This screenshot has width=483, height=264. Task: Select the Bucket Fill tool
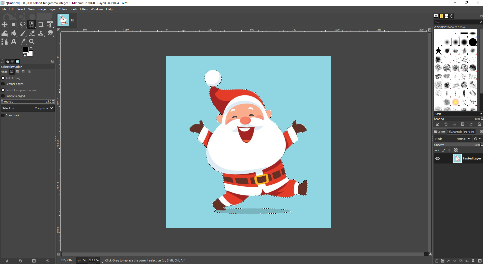click(x=14, y=33)
